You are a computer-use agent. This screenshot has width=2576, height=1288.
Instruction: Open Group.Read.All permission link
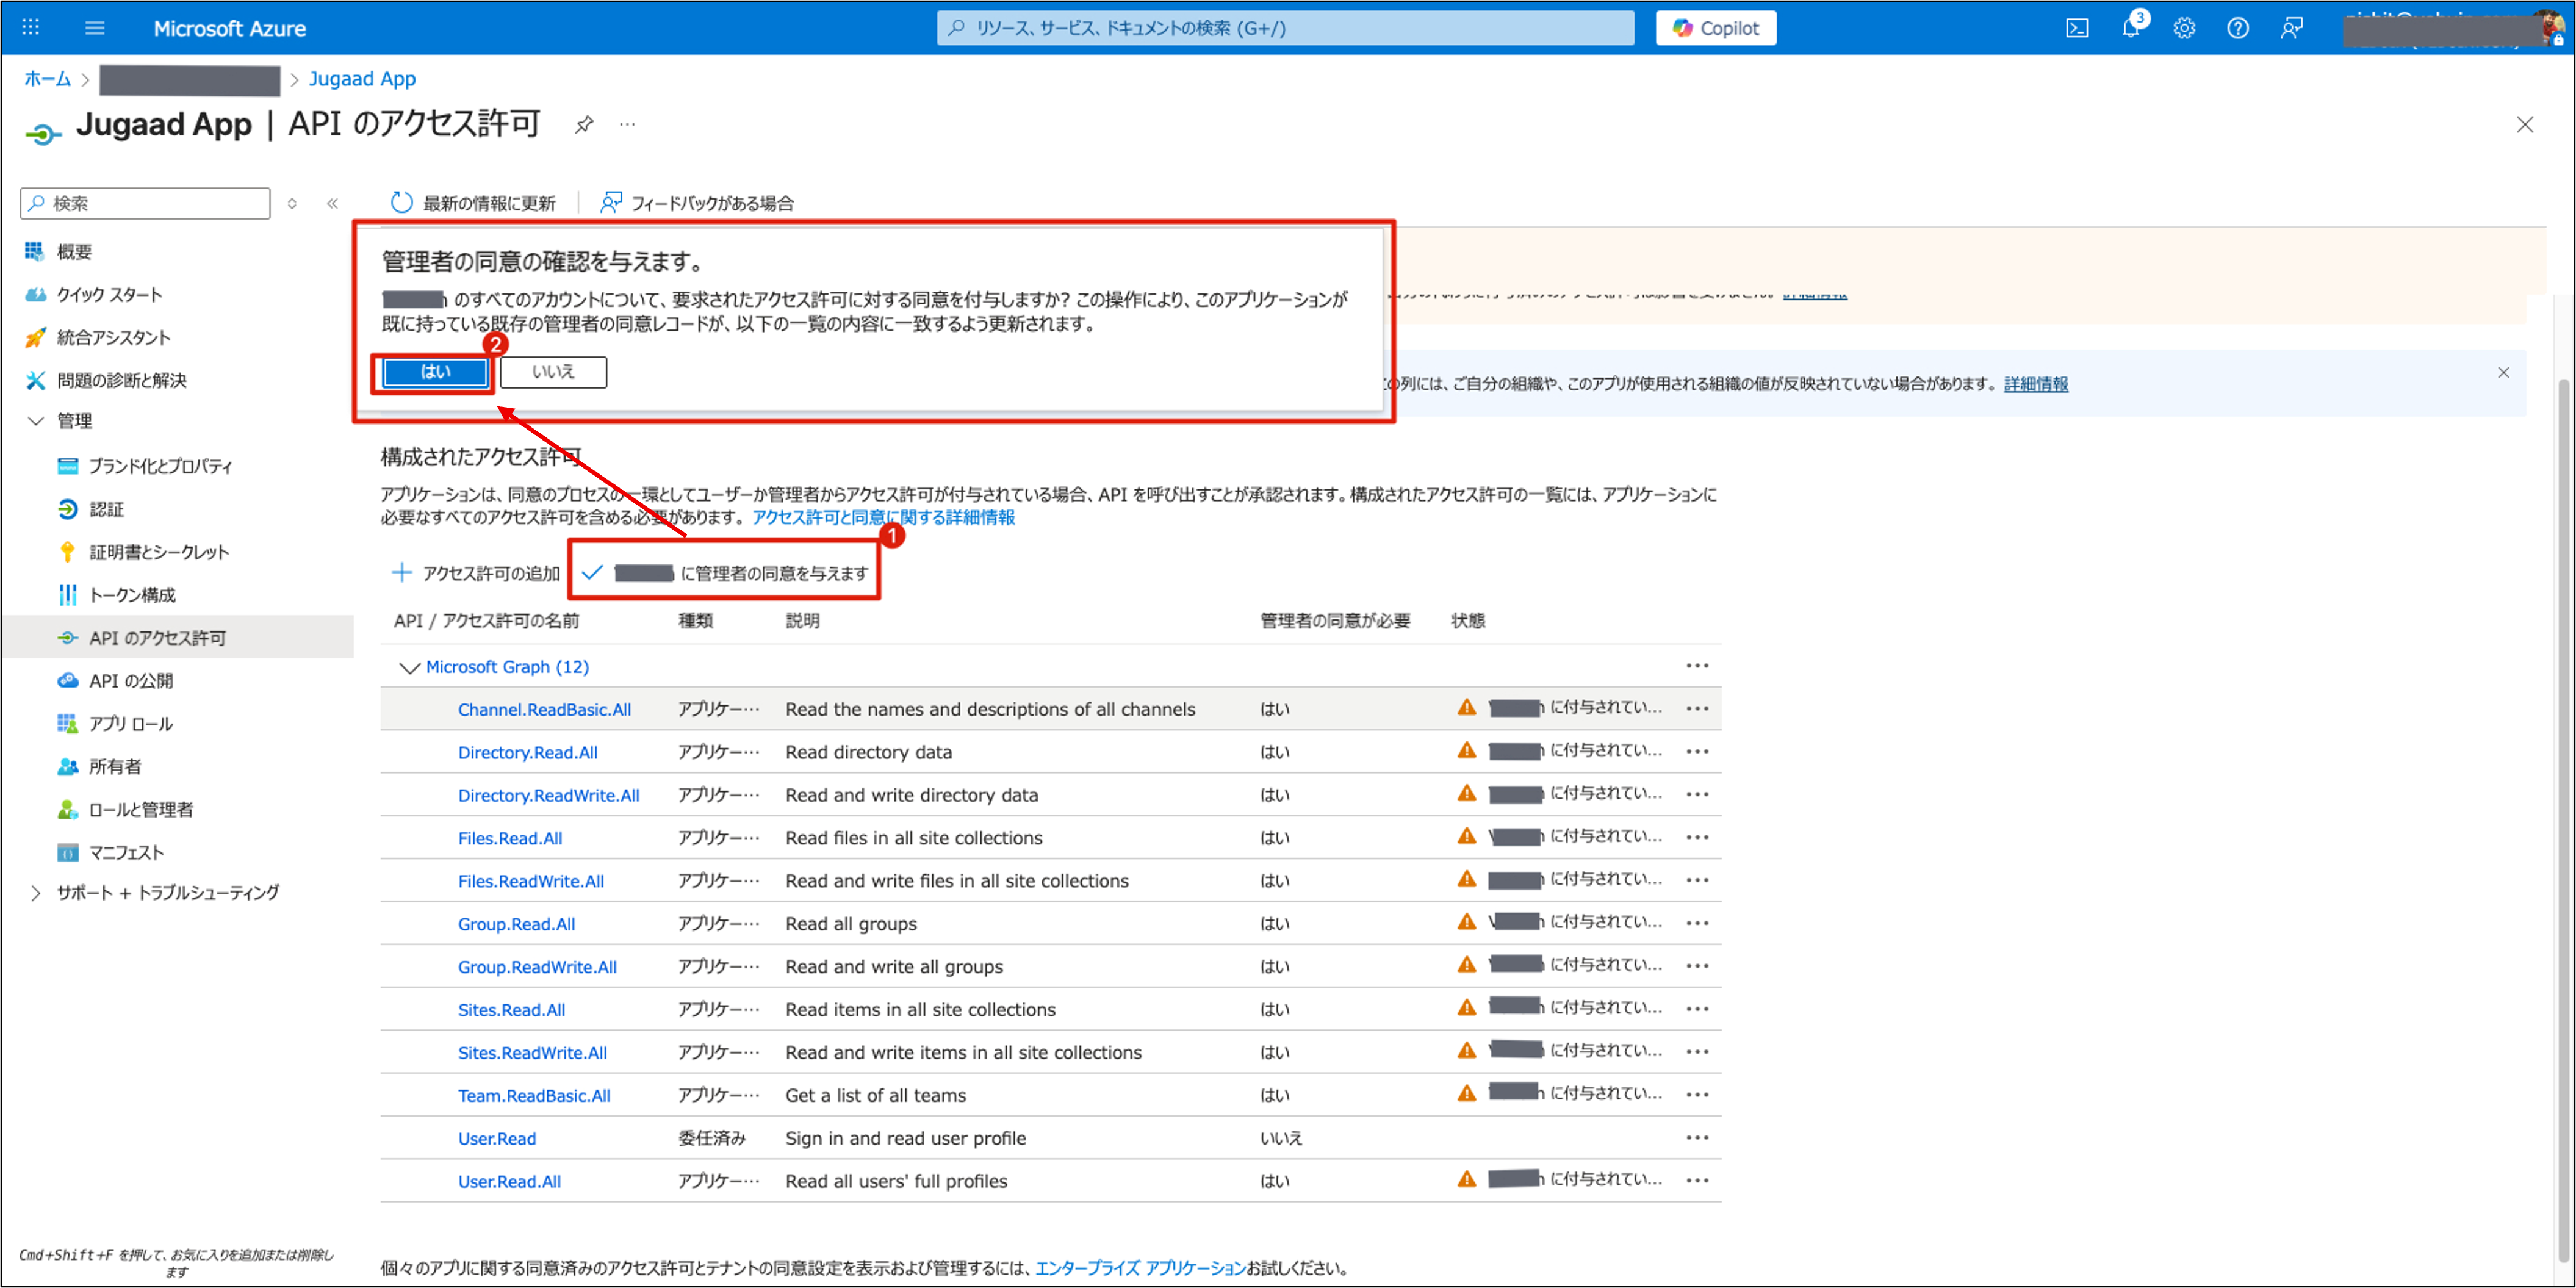pos(516,925)
